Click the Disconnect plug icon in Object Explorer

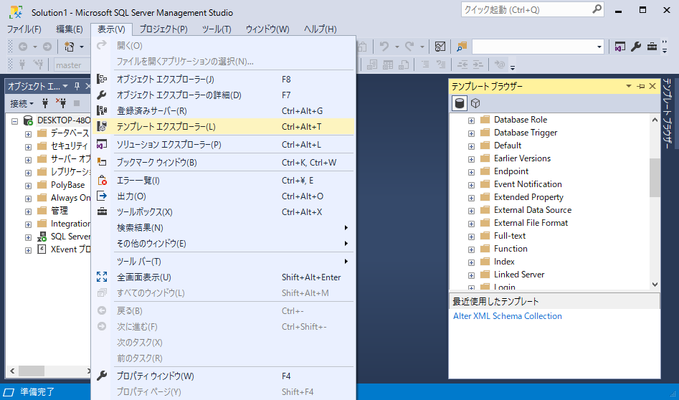coord(61,103)
